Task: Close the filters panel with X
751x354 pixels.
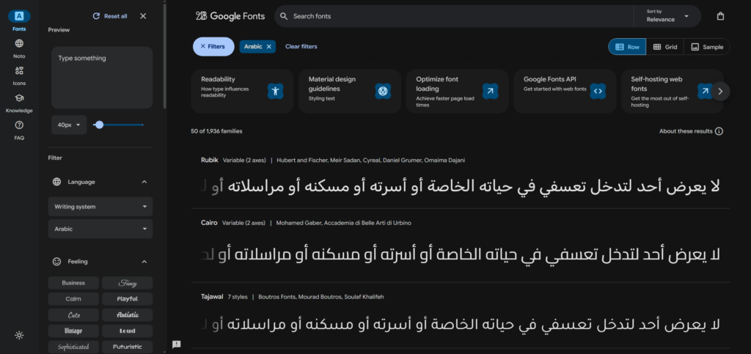Action: 143,16
